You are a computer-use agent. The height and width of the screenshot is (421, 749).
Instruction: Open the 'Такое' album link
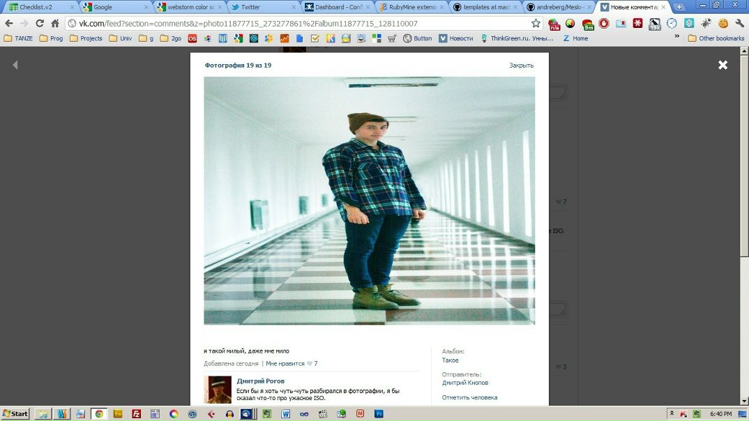pos(450,360)
